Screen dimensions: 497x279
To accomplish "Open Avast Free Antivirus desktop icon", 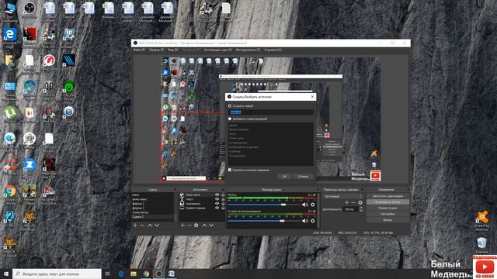I will [x=481, y=220].
